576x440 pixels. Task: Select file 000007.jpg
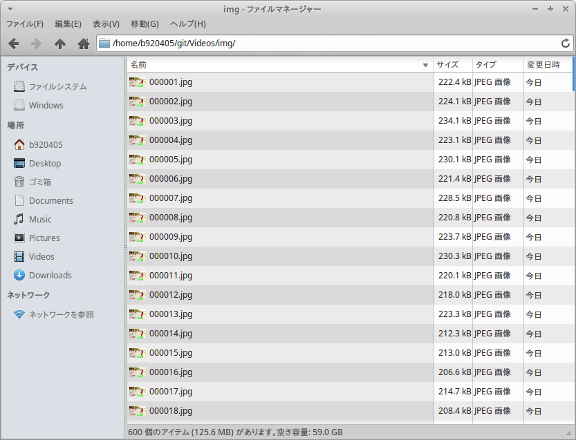tap(280, 198)
